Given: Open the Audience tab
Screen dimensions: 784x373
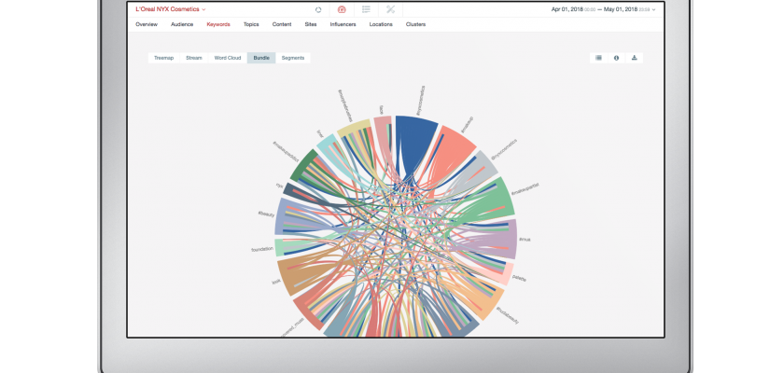Looking at the screenshot, I should pyautogui.click(x=182, y=24).
